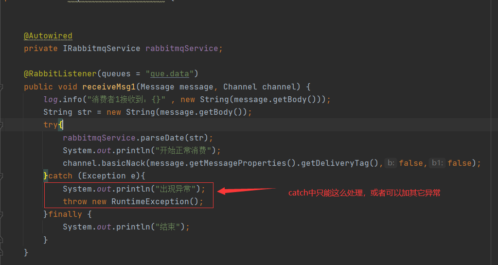The image size is (498, 265).
Task: Select the Message parameter type
Action: [158, 87]
